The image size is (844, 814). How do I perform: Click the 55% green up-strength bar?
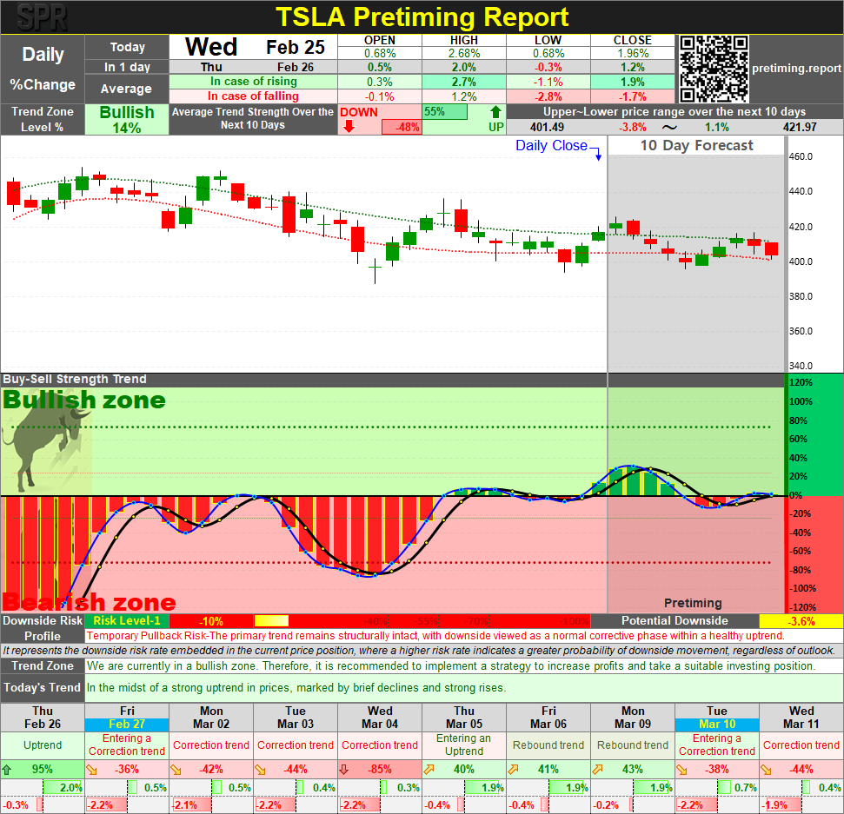coord(445,112)
